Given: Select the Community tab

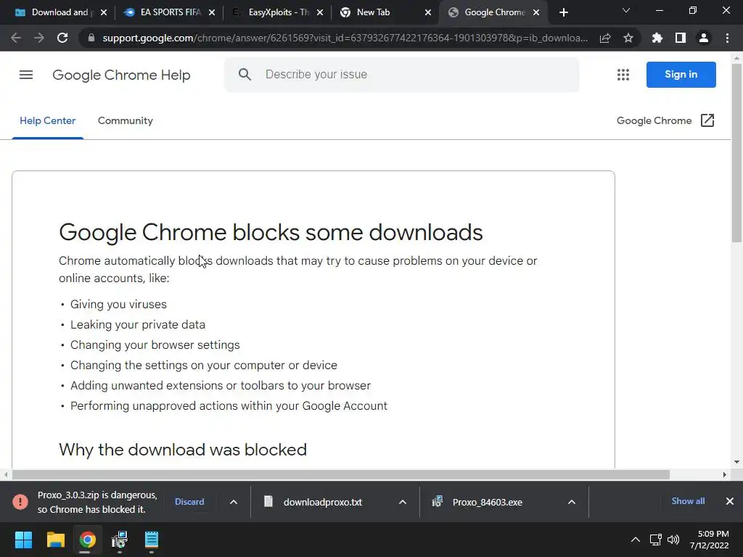Looking at the screenshot, I should click(x=125, y=121).
